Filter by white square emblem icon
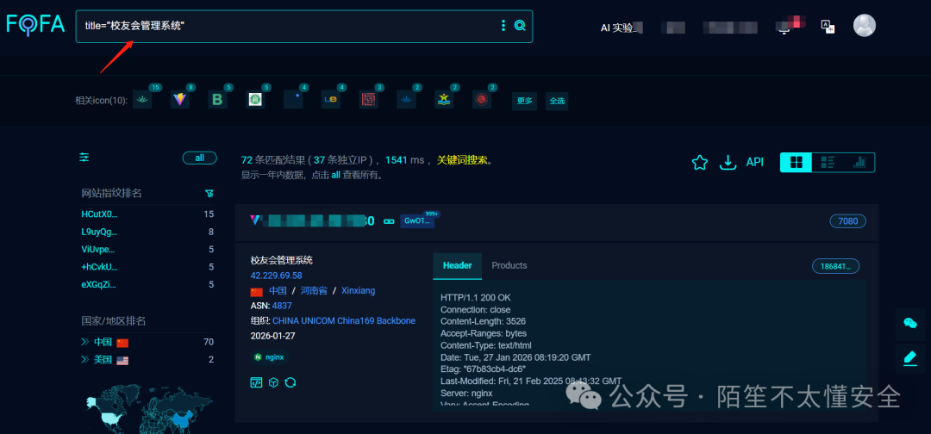Image resolution: width=931 pixels, height=434 pixels. [x=255, y=100]
